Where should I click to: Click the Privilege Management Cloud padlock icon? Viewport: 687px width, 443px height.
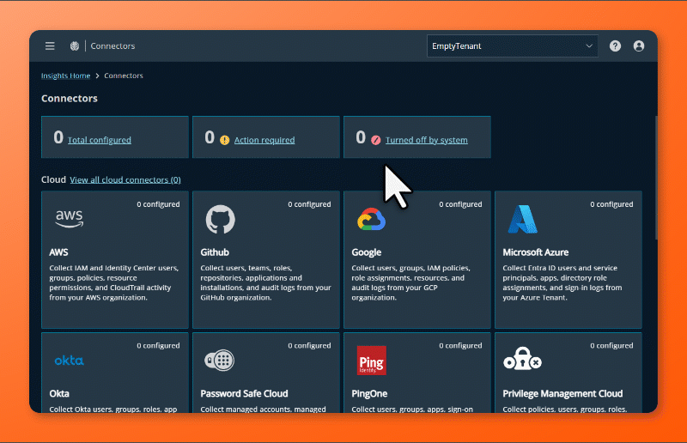523,359
